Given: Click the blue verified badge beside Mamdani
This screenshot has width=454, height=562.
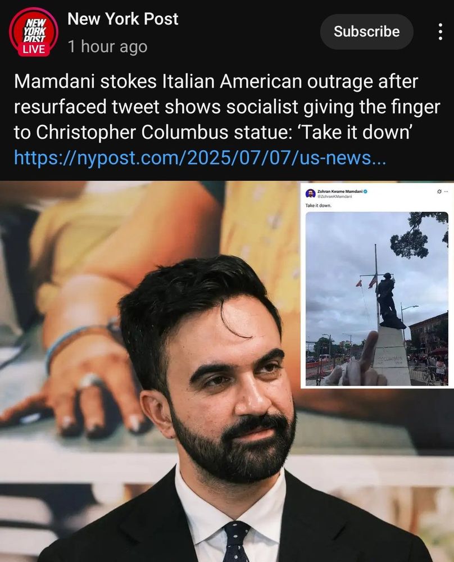Looking at the screenshot, I should (365, 192).
